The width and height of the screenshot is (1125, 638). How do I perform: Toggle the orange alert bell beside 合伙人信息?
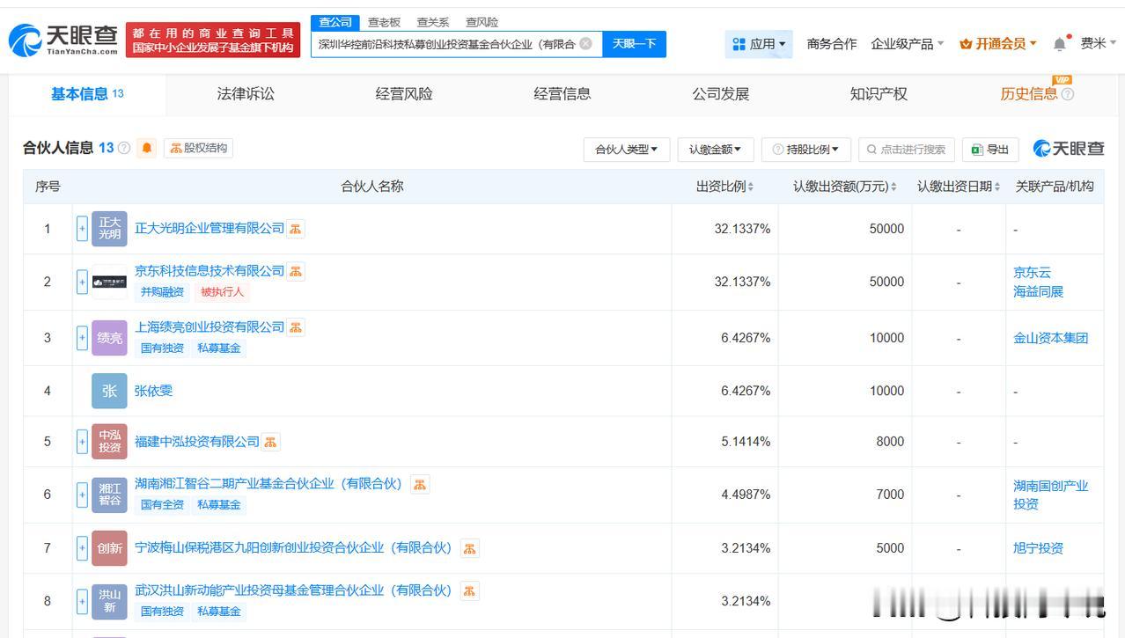(x=147, y=149)
